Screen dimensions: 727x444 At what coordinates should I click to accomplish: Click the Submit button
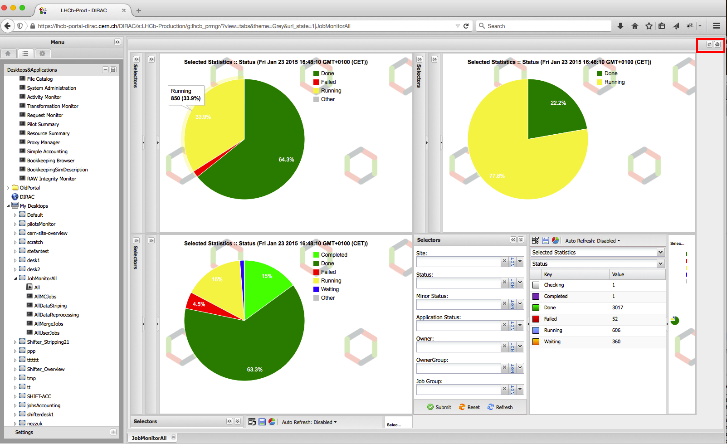(x=439, y=407)
